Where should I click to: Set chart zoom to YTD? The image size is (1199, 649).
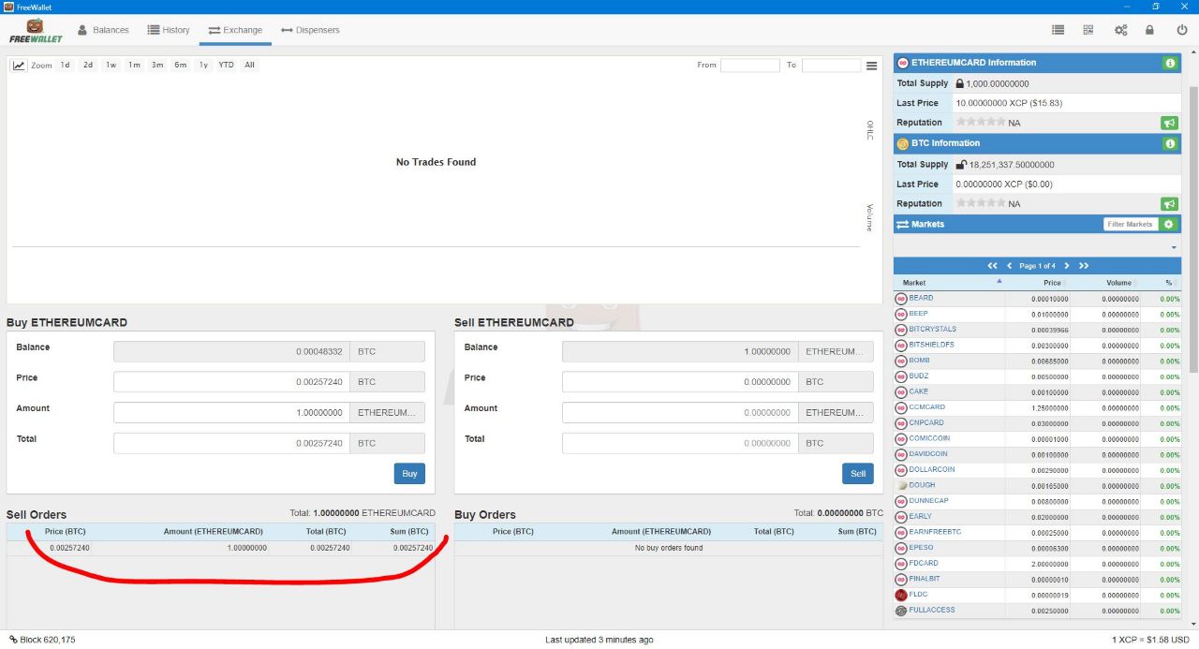[x=226, y=66]
